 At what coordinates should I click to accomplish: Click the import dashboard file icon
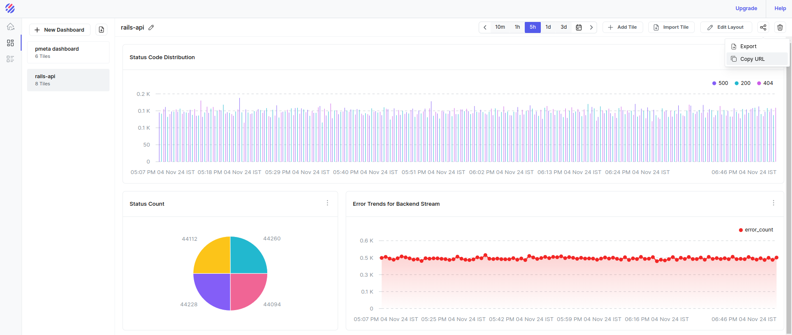(101, 30)
